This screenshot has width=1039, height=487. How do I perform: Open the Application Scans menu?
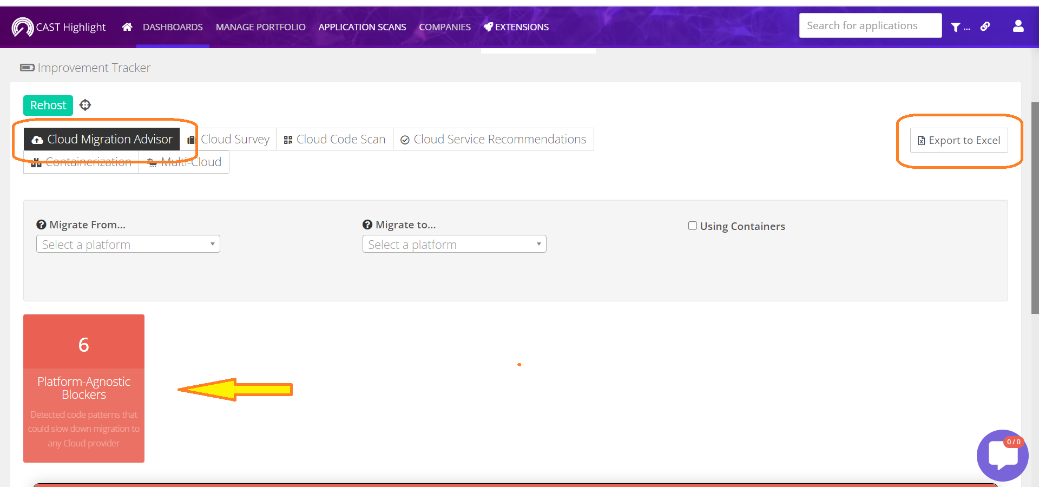[x=362, y=27]
